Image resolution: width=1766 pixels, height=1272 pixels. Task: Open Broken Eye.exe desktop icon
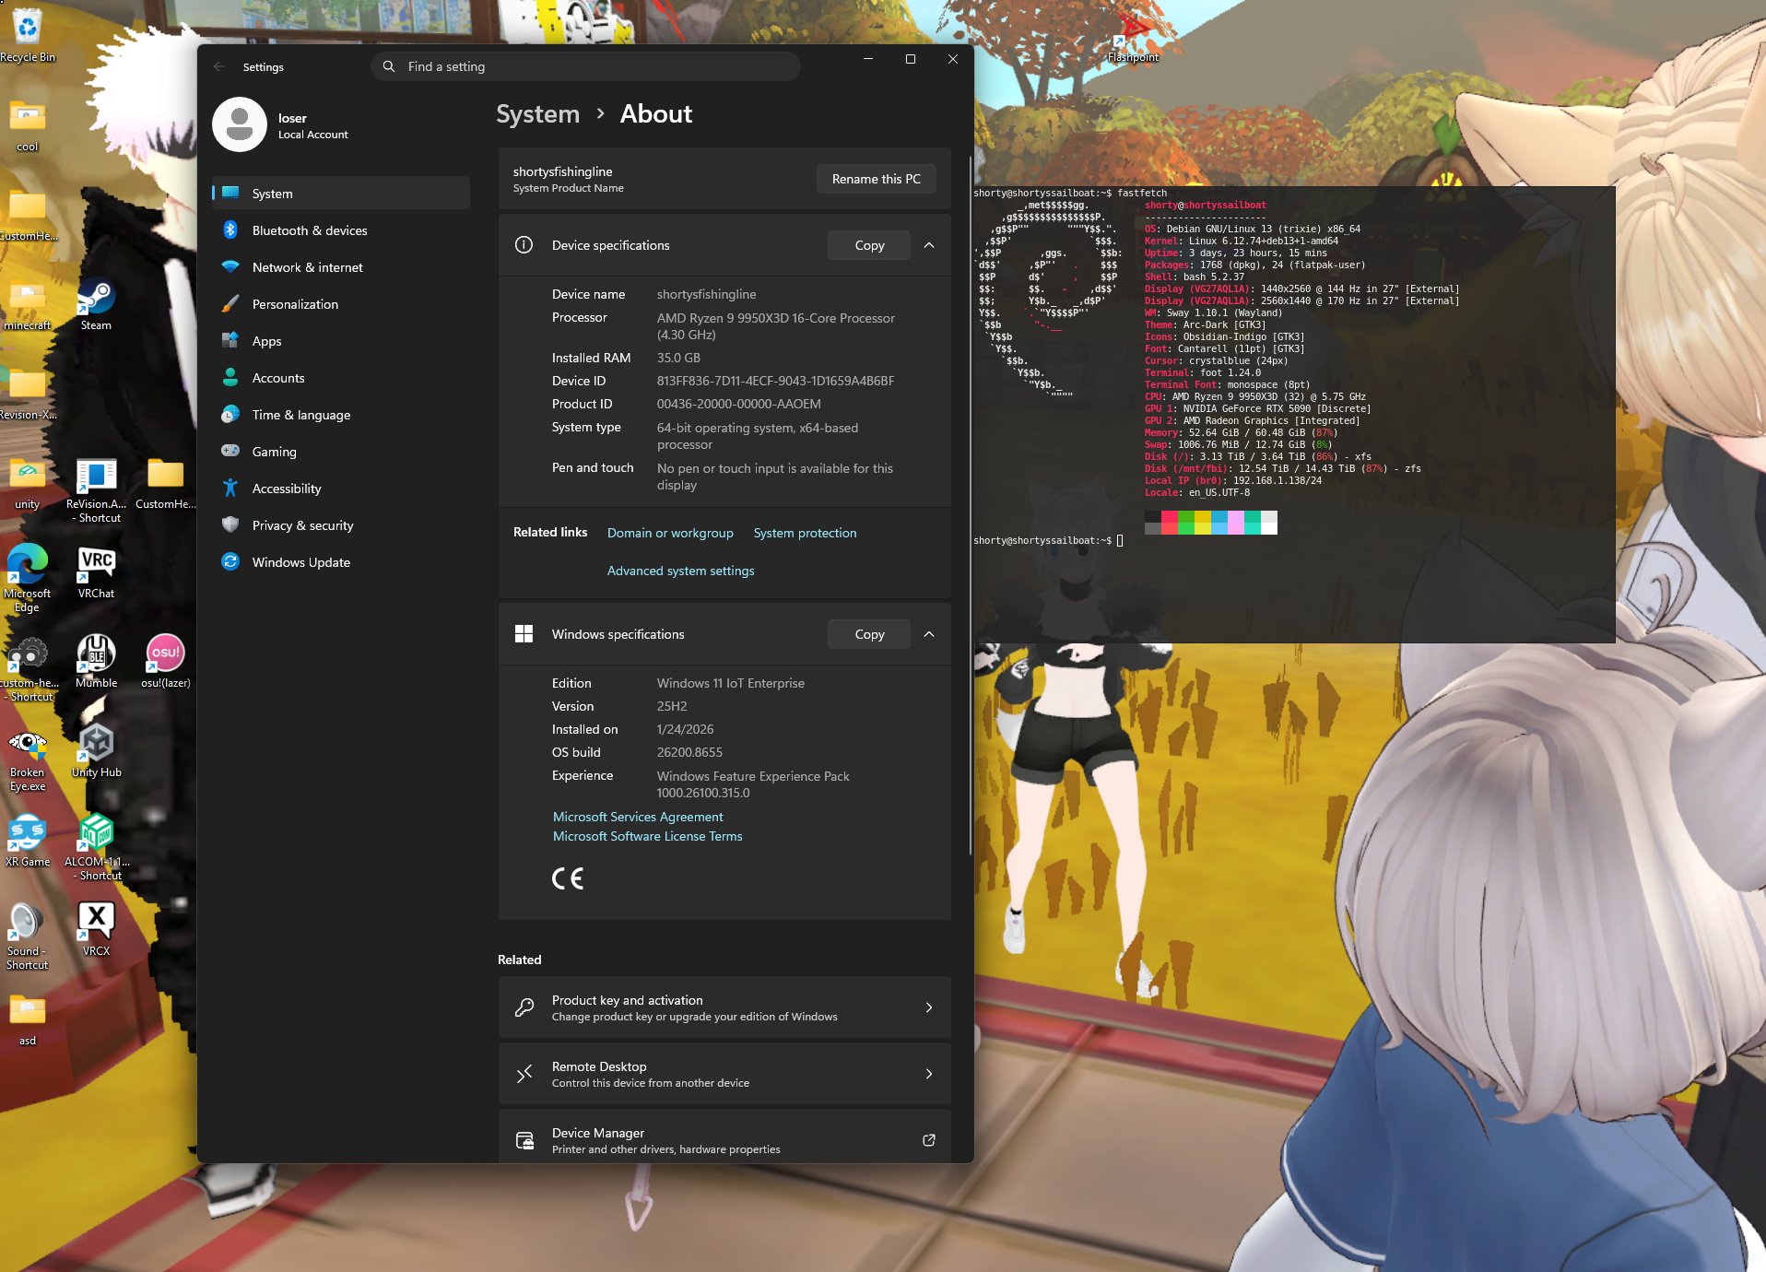(x=28, y=760)
